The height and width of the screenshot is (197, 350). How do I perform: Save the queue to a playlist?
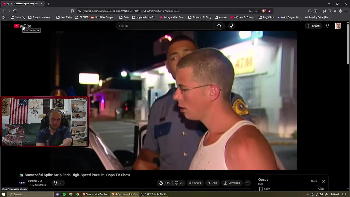pos(264,189)
